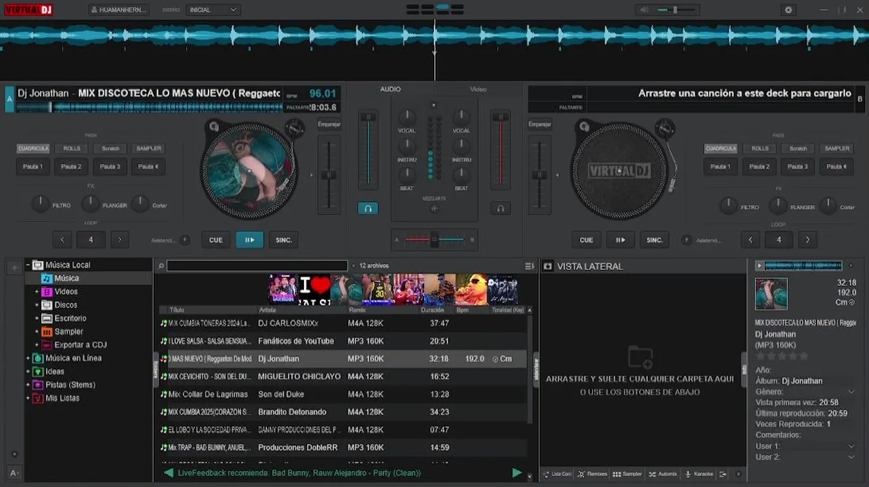Screen dimensions: 869x487
Task: Expand the Sampler folder node
Action: 37,331
